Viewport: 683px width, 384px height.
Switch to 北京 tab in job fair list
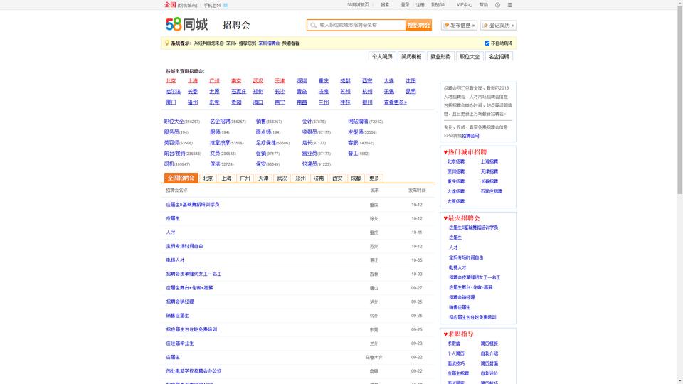[x=208, y=178]
